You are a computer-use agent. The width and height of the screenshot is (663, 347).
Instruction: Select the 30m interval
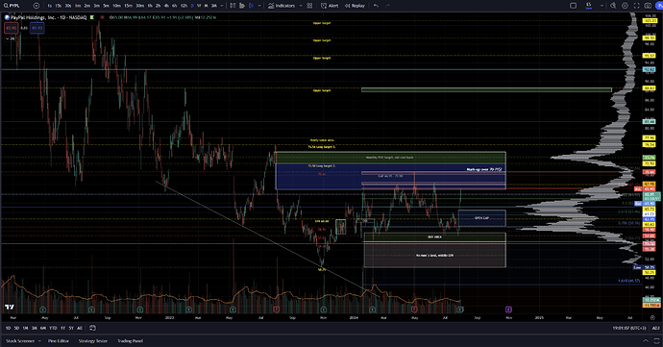(140, 6)
